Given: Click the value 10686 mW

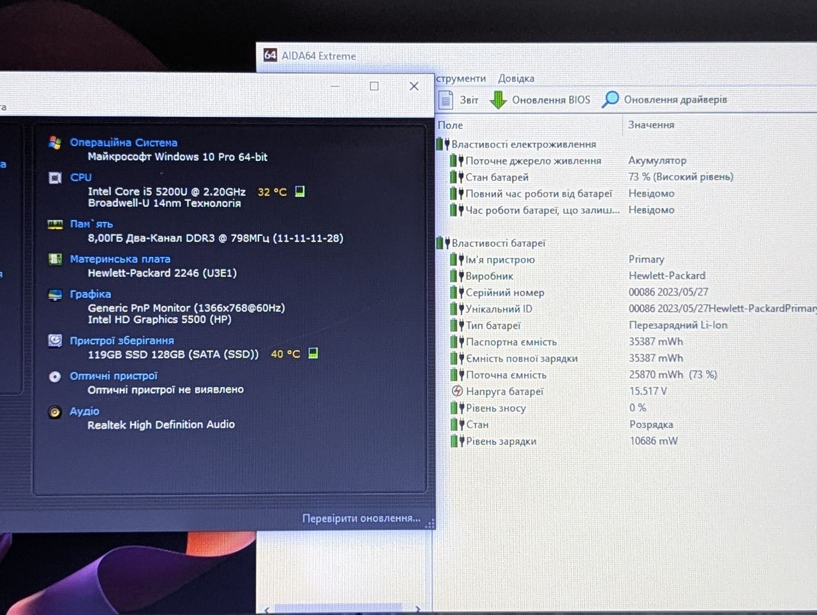Looking at the screenshot, I should tap(654, 441).
